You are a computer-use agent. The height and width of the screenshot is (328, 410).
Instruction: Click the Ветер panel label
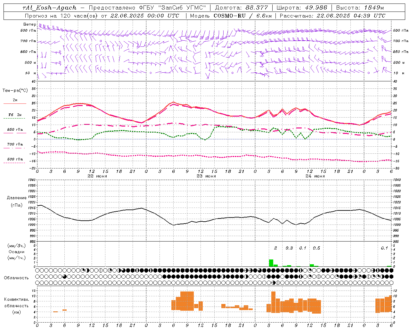coord(29,24)
